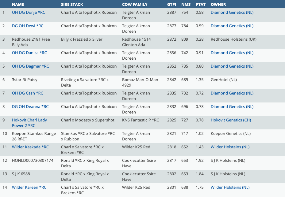This screenshot has width=285, height=197.
Task: Open DG OH Deanna *RC details
Action: coord(30,107)
